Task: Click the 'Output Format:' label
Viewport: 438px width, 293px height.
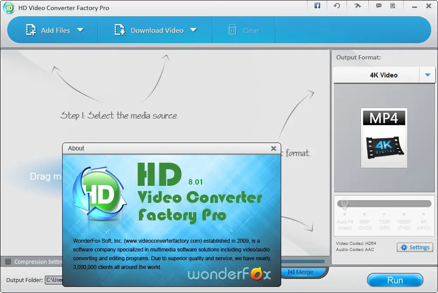Action: pos(358,57)
